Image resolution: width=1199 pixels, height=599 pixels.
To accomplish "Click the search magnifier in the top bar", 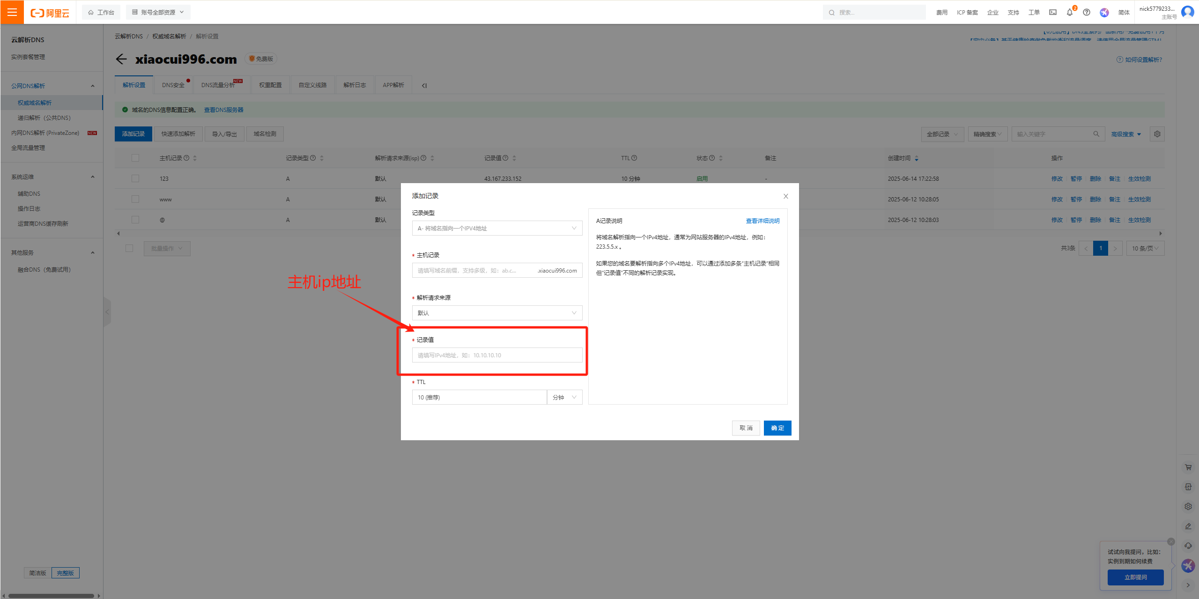I will pos(831,12).
